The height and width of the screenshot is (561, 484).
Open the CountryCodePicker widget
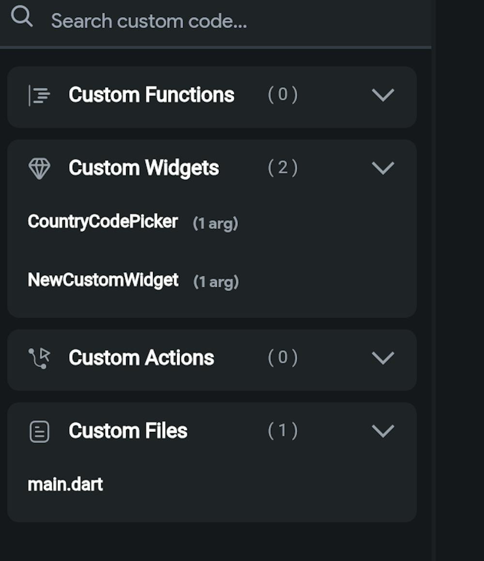pos(103,222)
